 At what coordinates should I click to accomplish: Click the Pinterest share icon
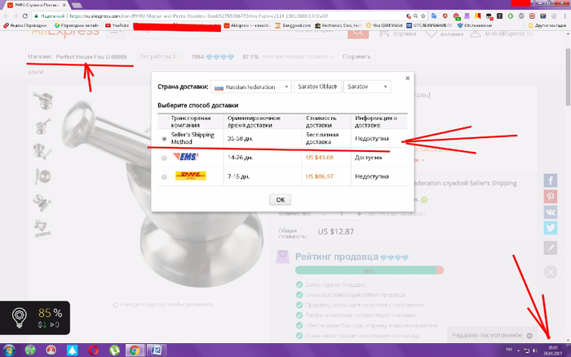[551, 197]
